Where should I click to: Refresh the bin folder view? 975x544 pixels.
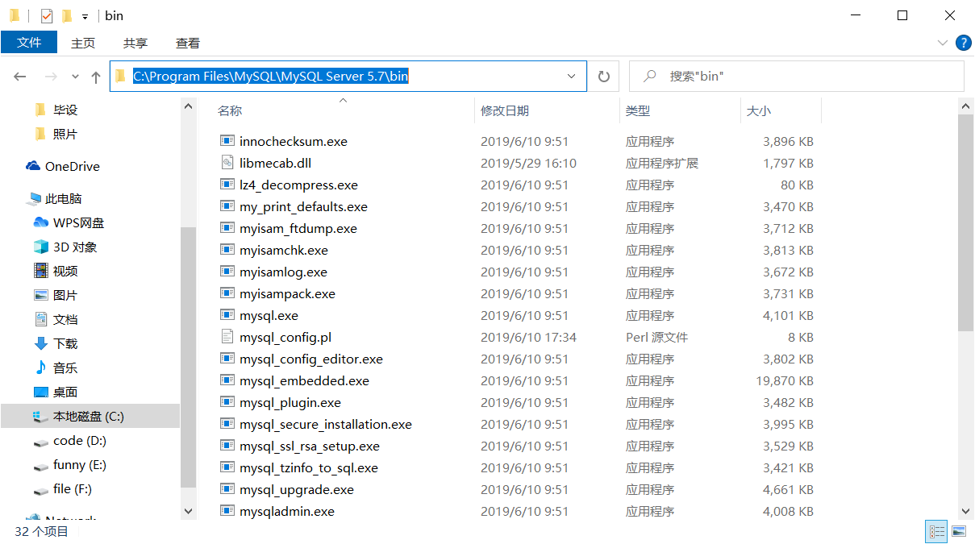tap(603, 77)
